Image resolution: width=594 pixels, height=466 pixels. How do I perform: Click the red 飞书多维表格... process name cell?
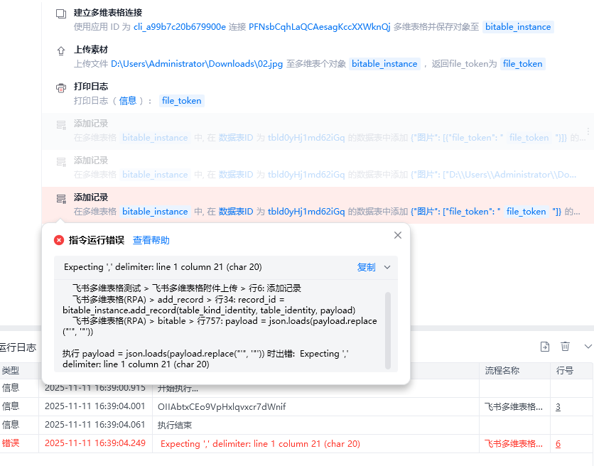(x=513, y=444)
